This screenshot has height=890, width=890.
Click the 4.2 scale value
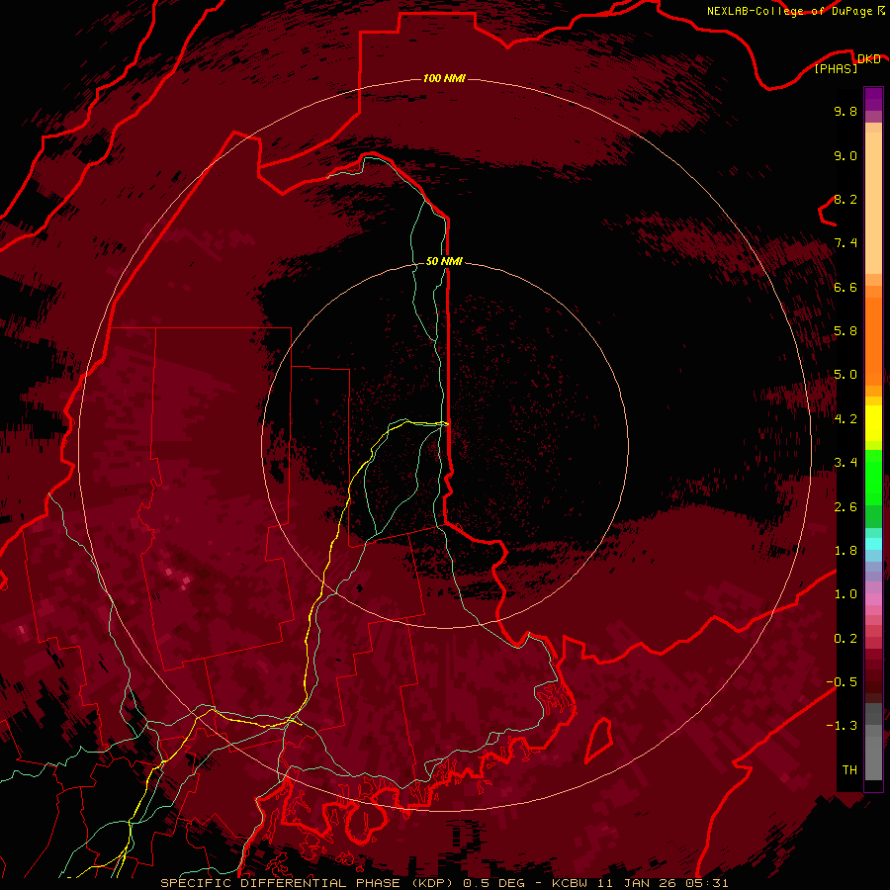(845, 419)
